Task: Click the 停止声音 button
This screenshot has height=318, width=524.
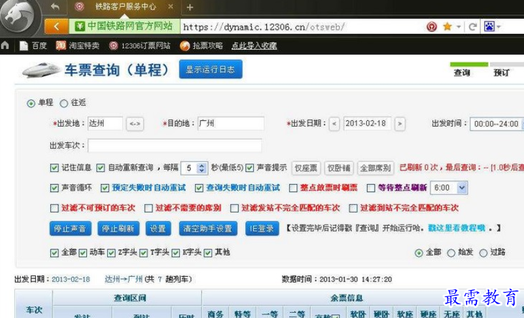Action: point(70,229)
